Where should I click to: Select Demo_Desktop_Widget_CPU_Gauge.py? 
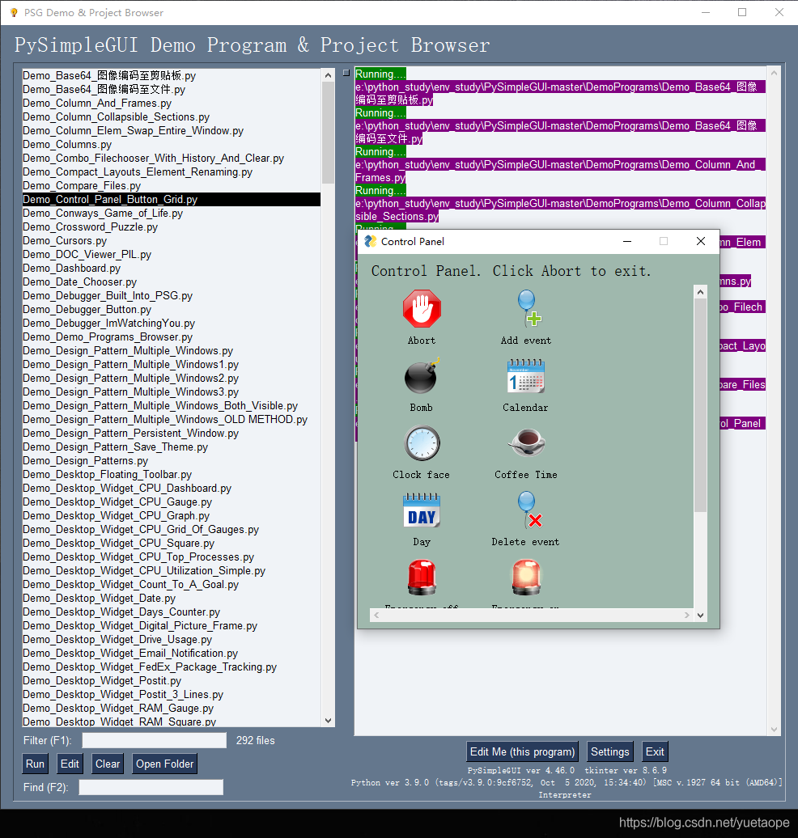pos(171,502)
